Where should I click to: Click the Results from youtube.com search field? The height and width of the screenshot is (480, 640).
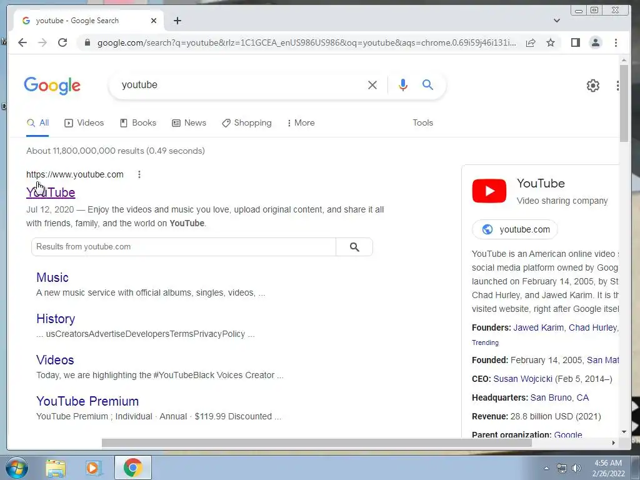(x=184, y=247)
